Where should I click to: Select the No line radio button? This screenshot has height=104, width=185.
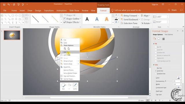156,68
